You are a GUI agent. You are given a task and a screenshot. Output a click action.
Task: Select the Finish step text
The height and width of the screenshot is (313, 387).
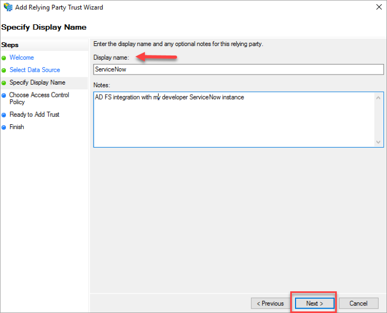(x=17, y=127)
